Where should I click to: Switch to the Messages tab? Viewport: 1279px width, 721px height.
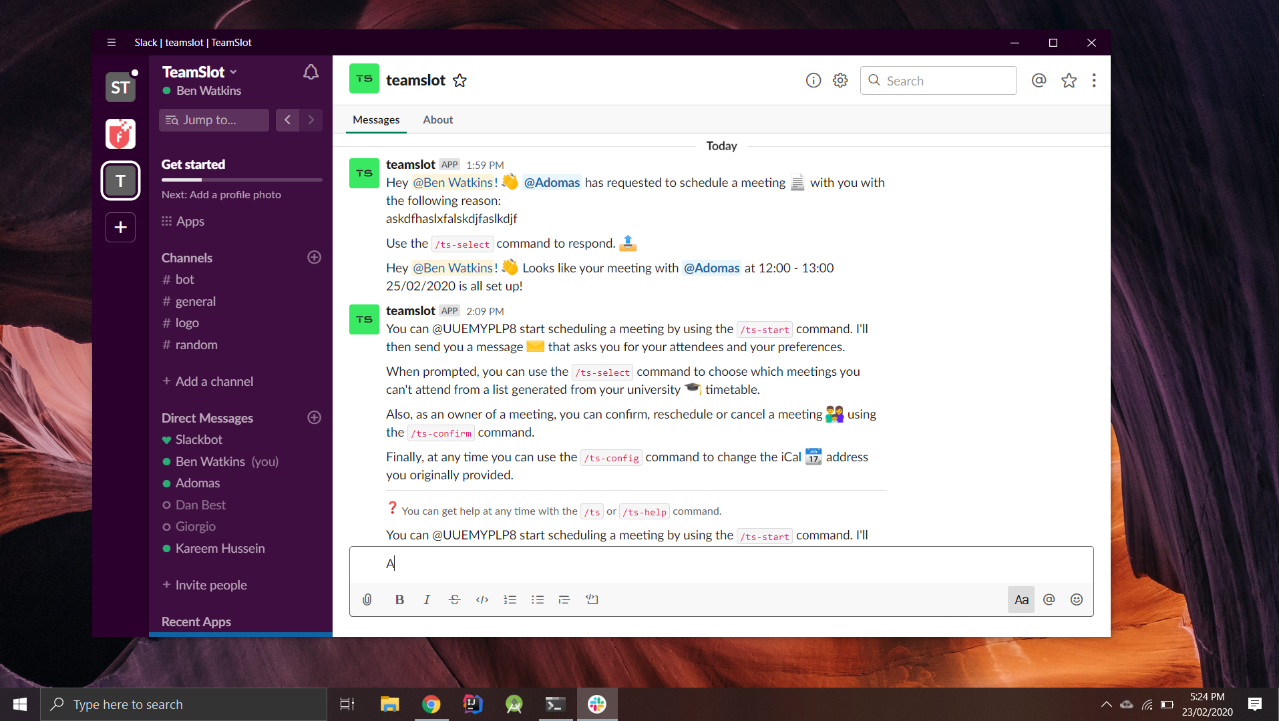376,119
